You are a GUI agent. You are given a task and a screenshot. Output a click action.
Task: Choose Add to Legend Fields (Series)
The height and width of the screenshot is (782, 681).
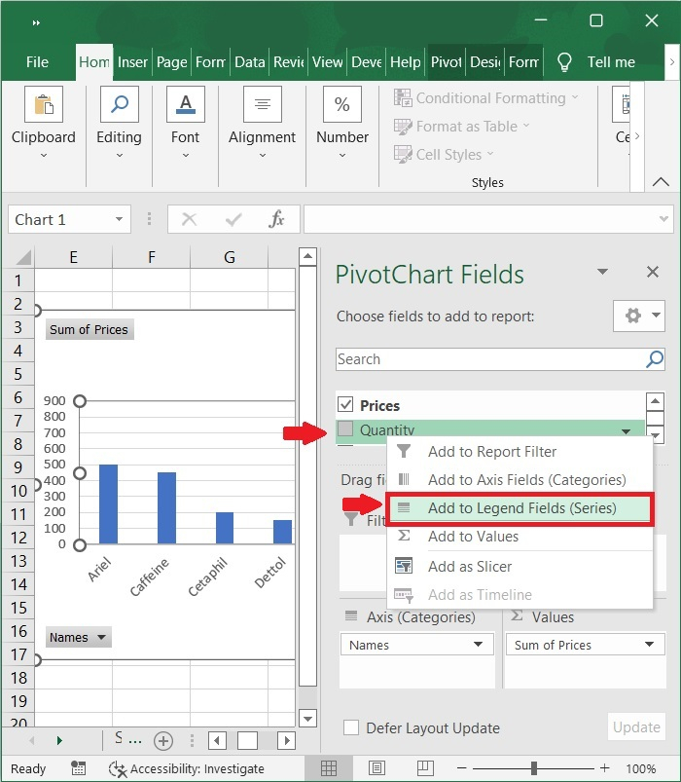(x=520, y=508)
